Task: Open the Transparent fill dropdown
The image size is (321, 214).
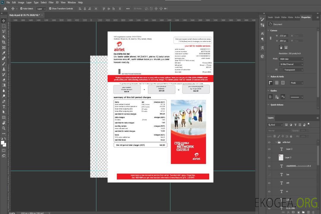Action: point(293,70)
